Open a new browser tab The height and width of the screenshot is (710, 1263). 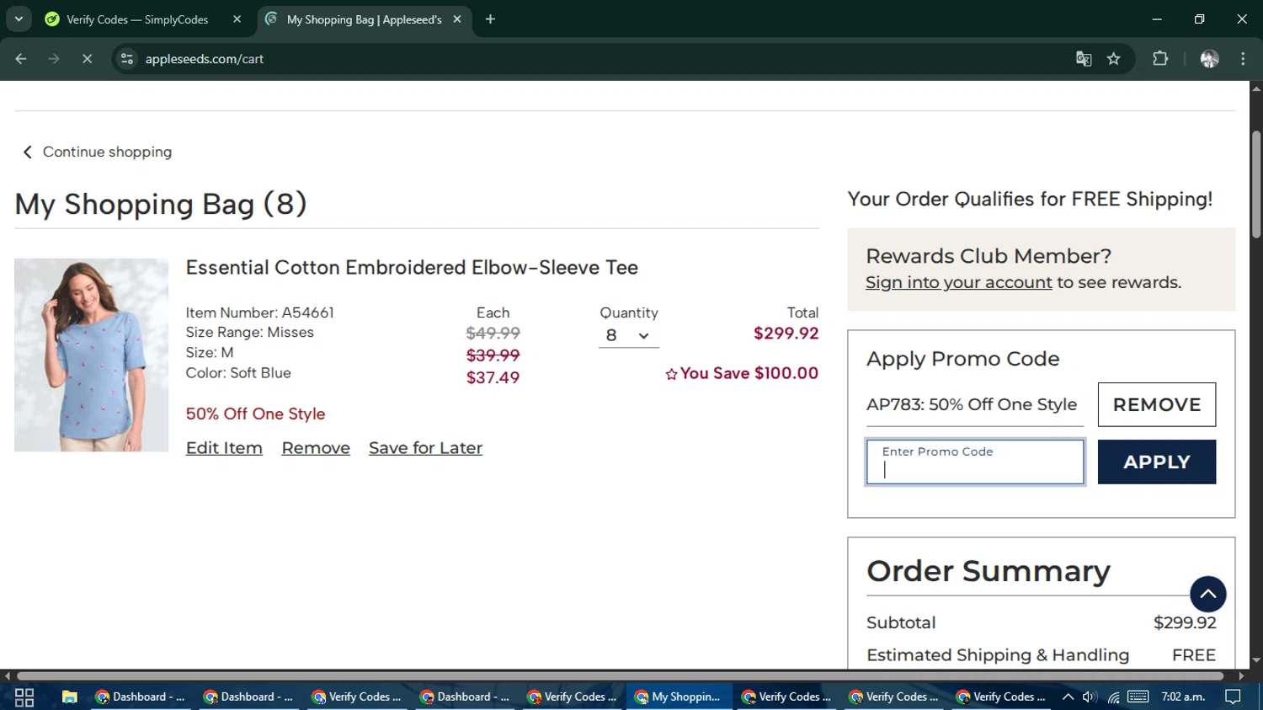point(490,19)
